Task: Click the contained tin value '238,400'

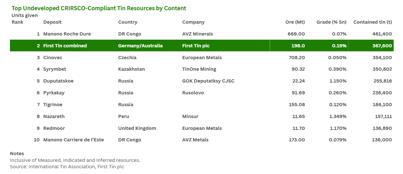Action: [x=382, y=93]
